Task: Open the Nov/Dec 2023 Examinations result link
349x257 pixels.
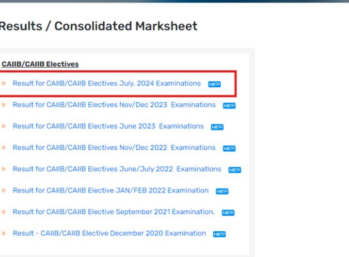Action: tap(114, 105)
